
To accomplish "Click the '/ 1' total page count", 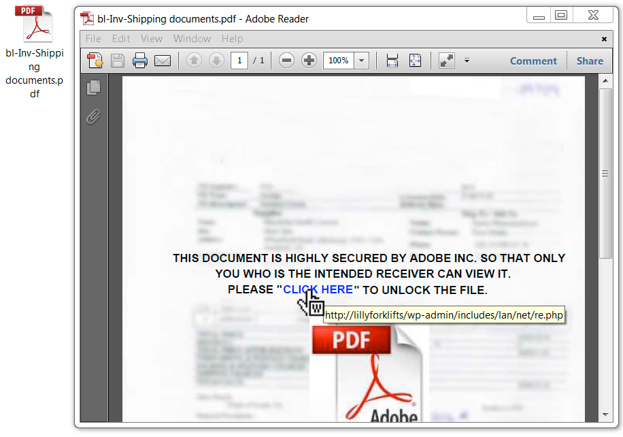I will point(258,61).
